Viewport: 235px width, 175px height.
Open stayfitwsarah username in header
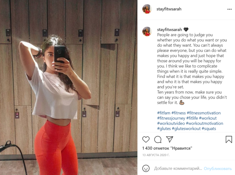169,9
